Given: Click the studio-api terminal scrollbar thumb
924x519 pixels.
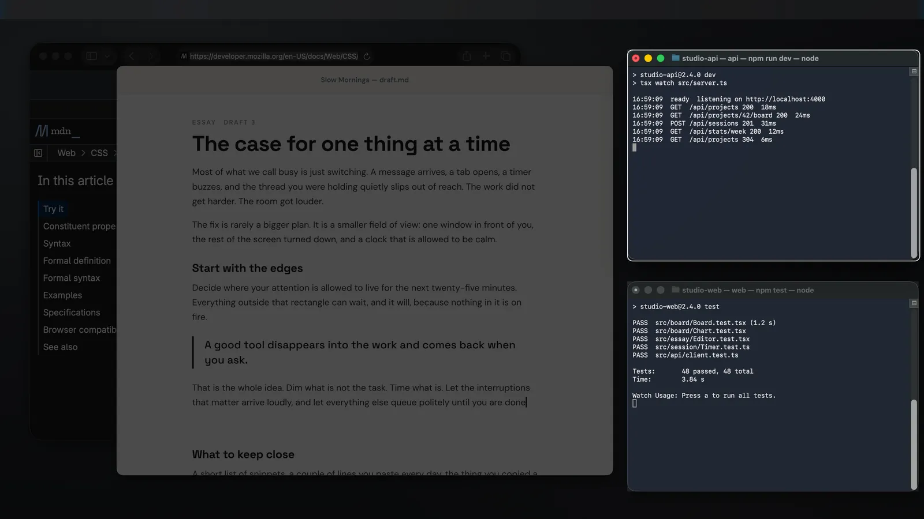Looking at the screenshot, I should point(914,213).
